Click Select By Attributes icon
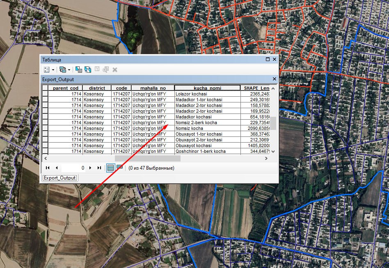This screenshot has width=389, height=268. tap(79, 70)
